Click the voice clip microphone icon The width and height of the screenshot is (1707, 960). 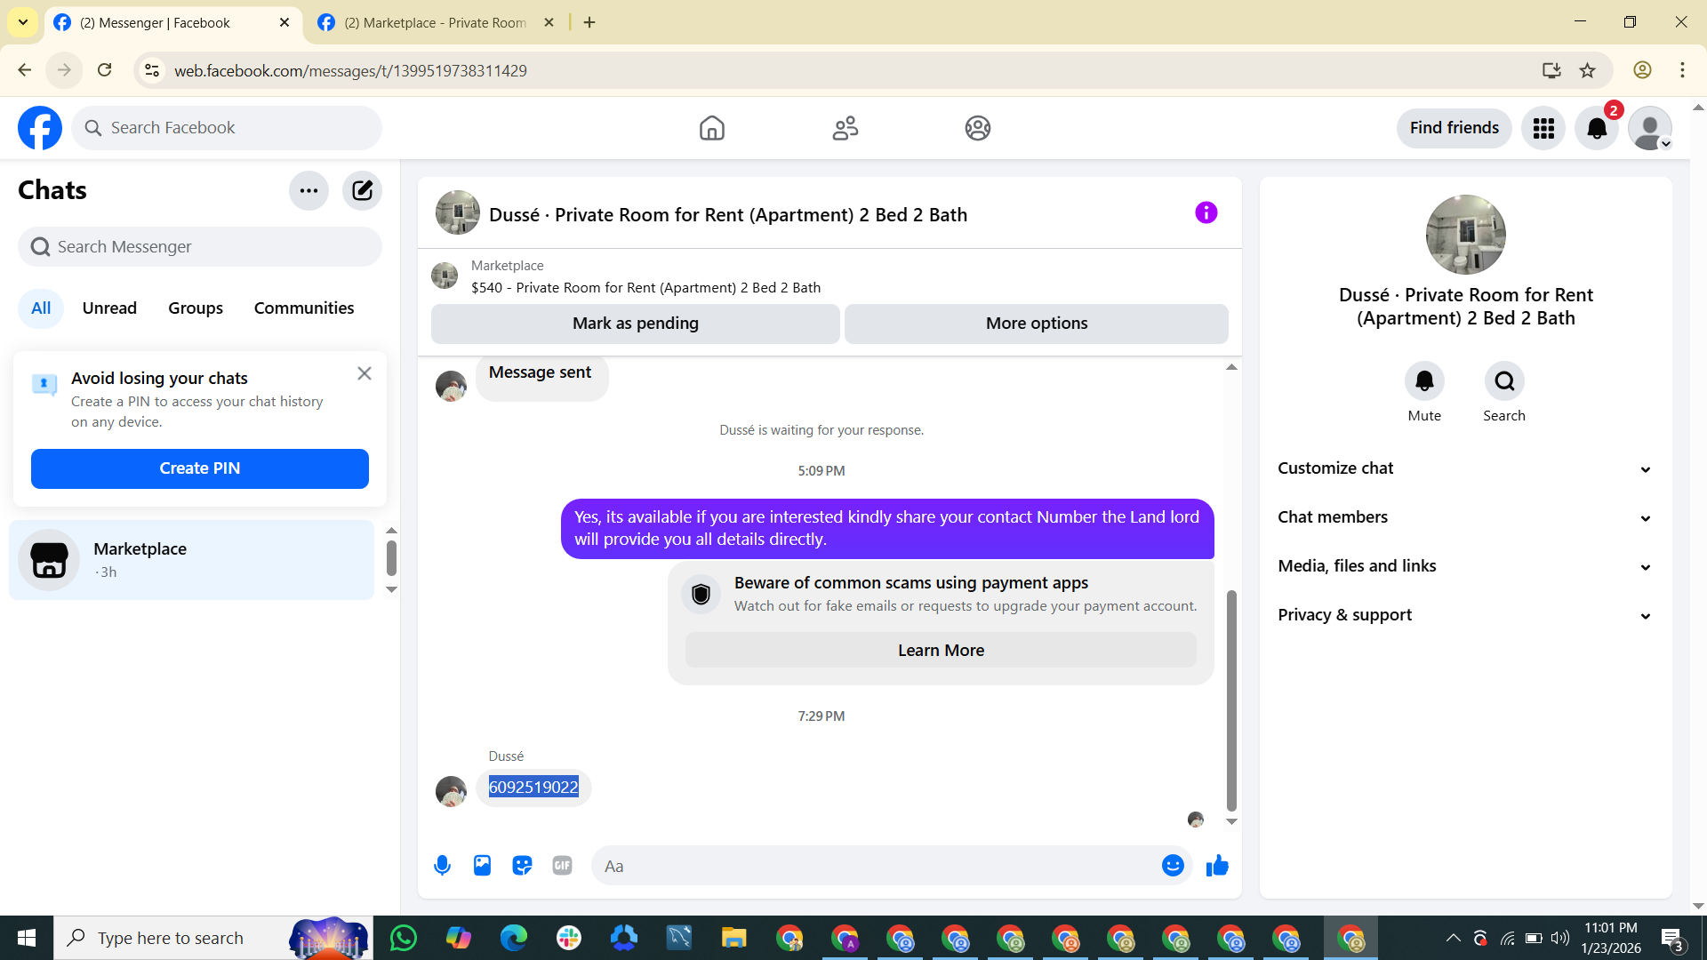coord(442,866)
